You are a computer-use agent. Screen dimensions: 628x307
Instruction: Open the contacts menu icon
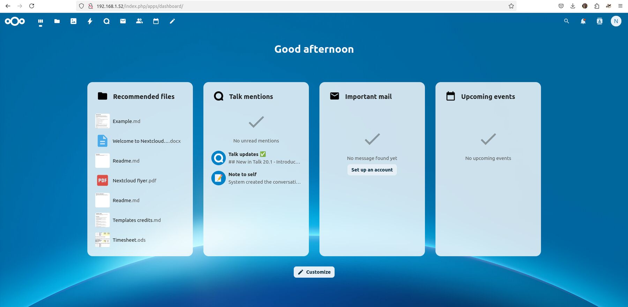pyautogui.click(x=599, y=21)
